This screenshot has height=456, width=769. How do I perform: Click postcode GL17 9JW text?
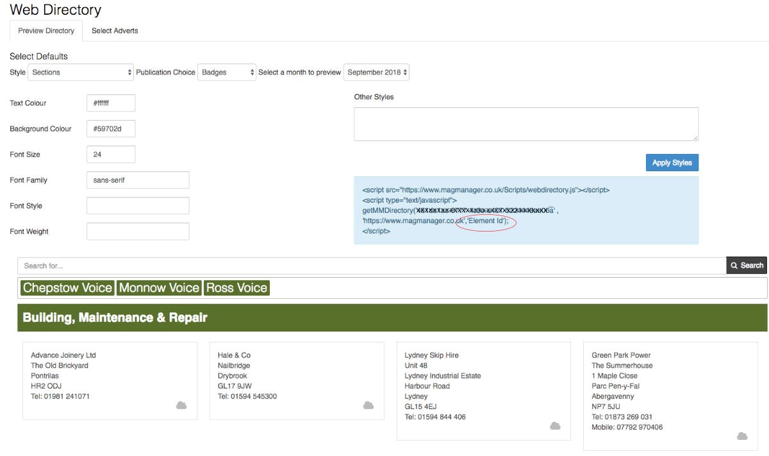tap(235, 386)
